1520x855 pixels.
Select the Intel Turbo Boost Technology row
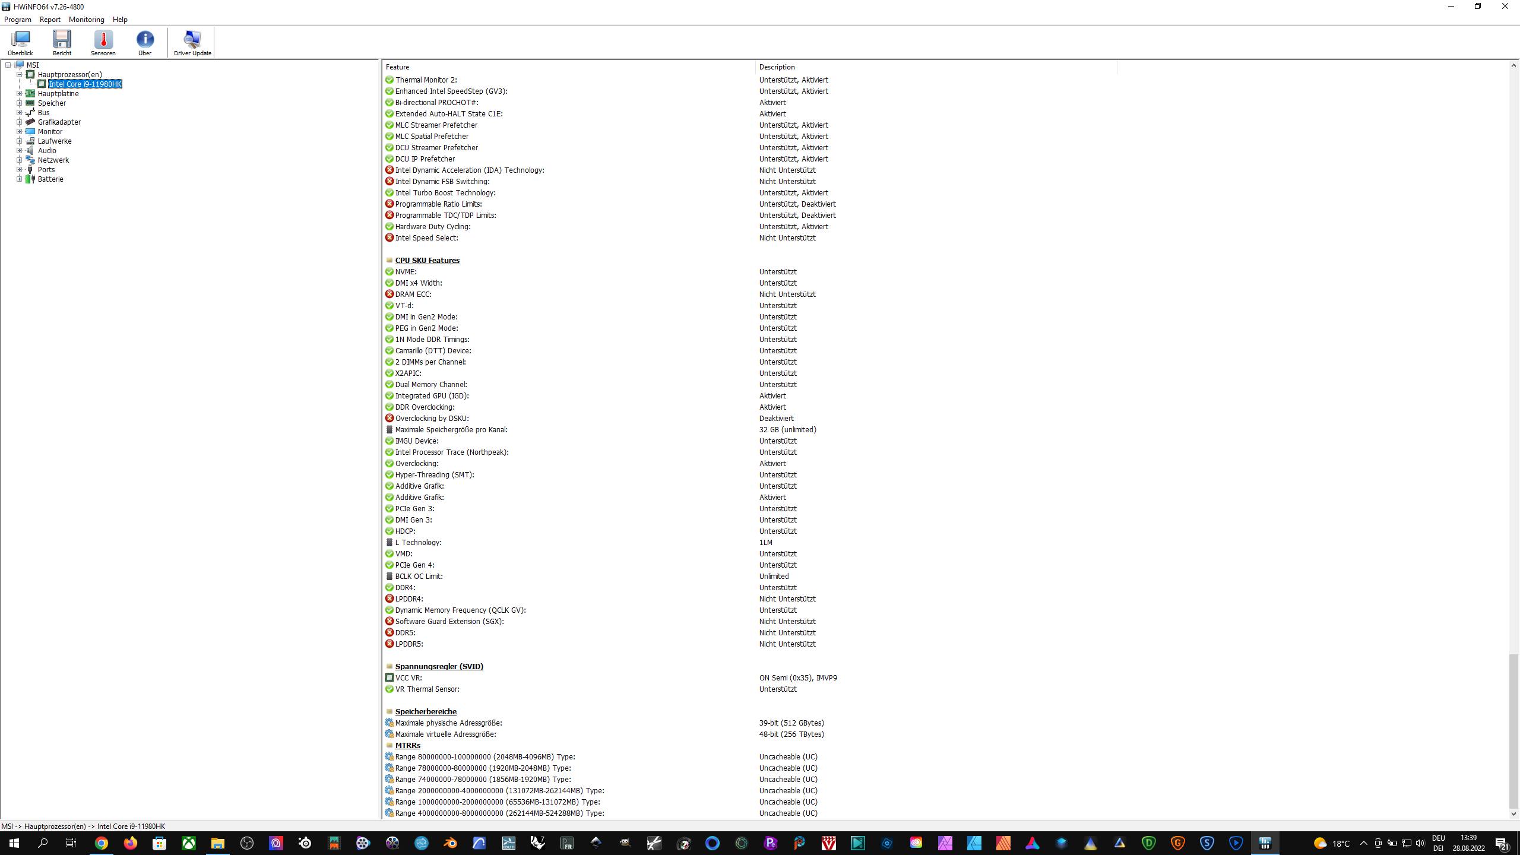(x=445, y=192)
